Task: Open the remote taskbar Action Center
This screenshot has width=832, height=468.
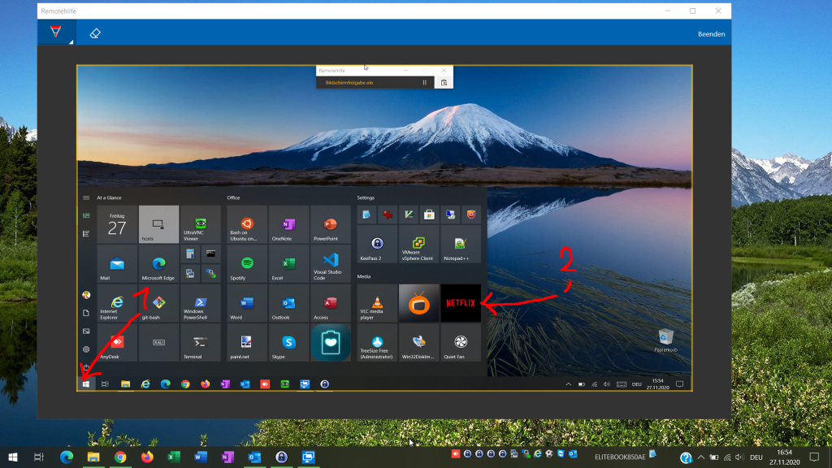Action: (x=680, y=383)
